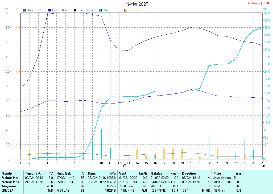
Task: Click the 'Hum. -10cm' legend label
Action: click(x=35, y=10)
